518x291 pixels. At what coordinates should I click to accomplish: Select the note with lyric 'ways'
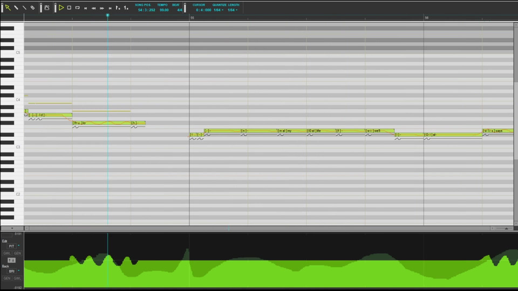(498, 130)
